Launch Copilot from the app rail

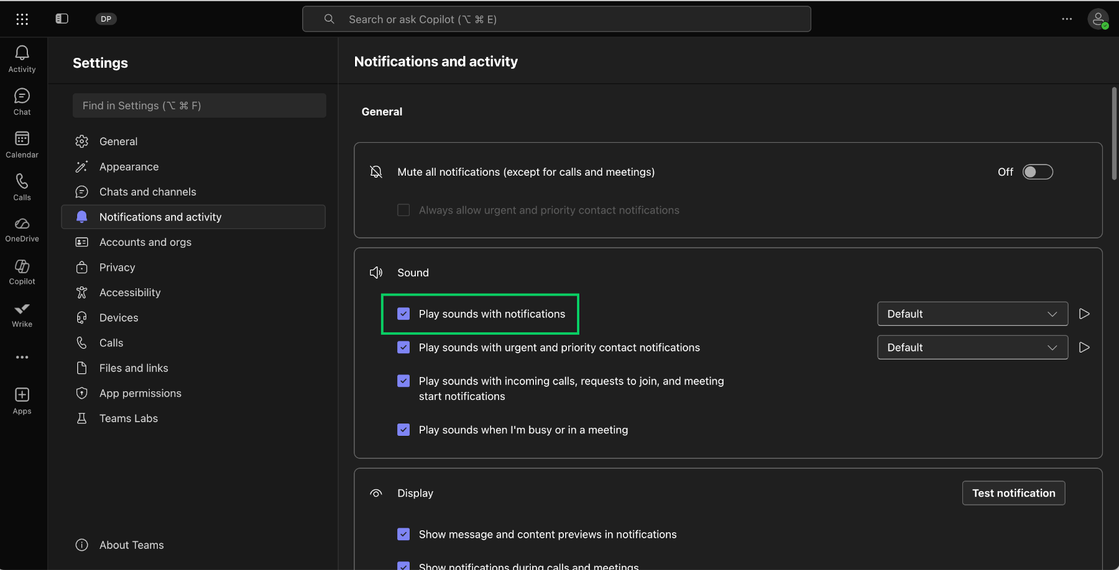pyautogui.click(x=22, y=273)
